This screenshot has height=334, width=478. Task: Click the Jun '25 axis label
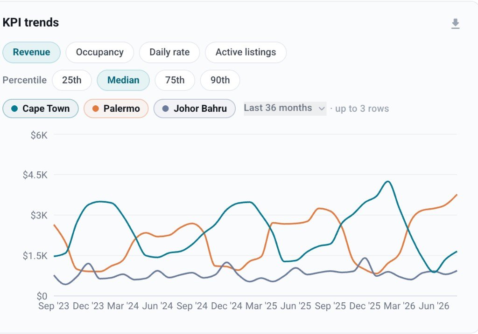pos(295,306)
